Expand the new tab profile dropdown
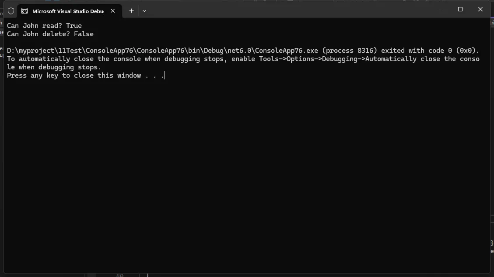 tap(144, 11)
